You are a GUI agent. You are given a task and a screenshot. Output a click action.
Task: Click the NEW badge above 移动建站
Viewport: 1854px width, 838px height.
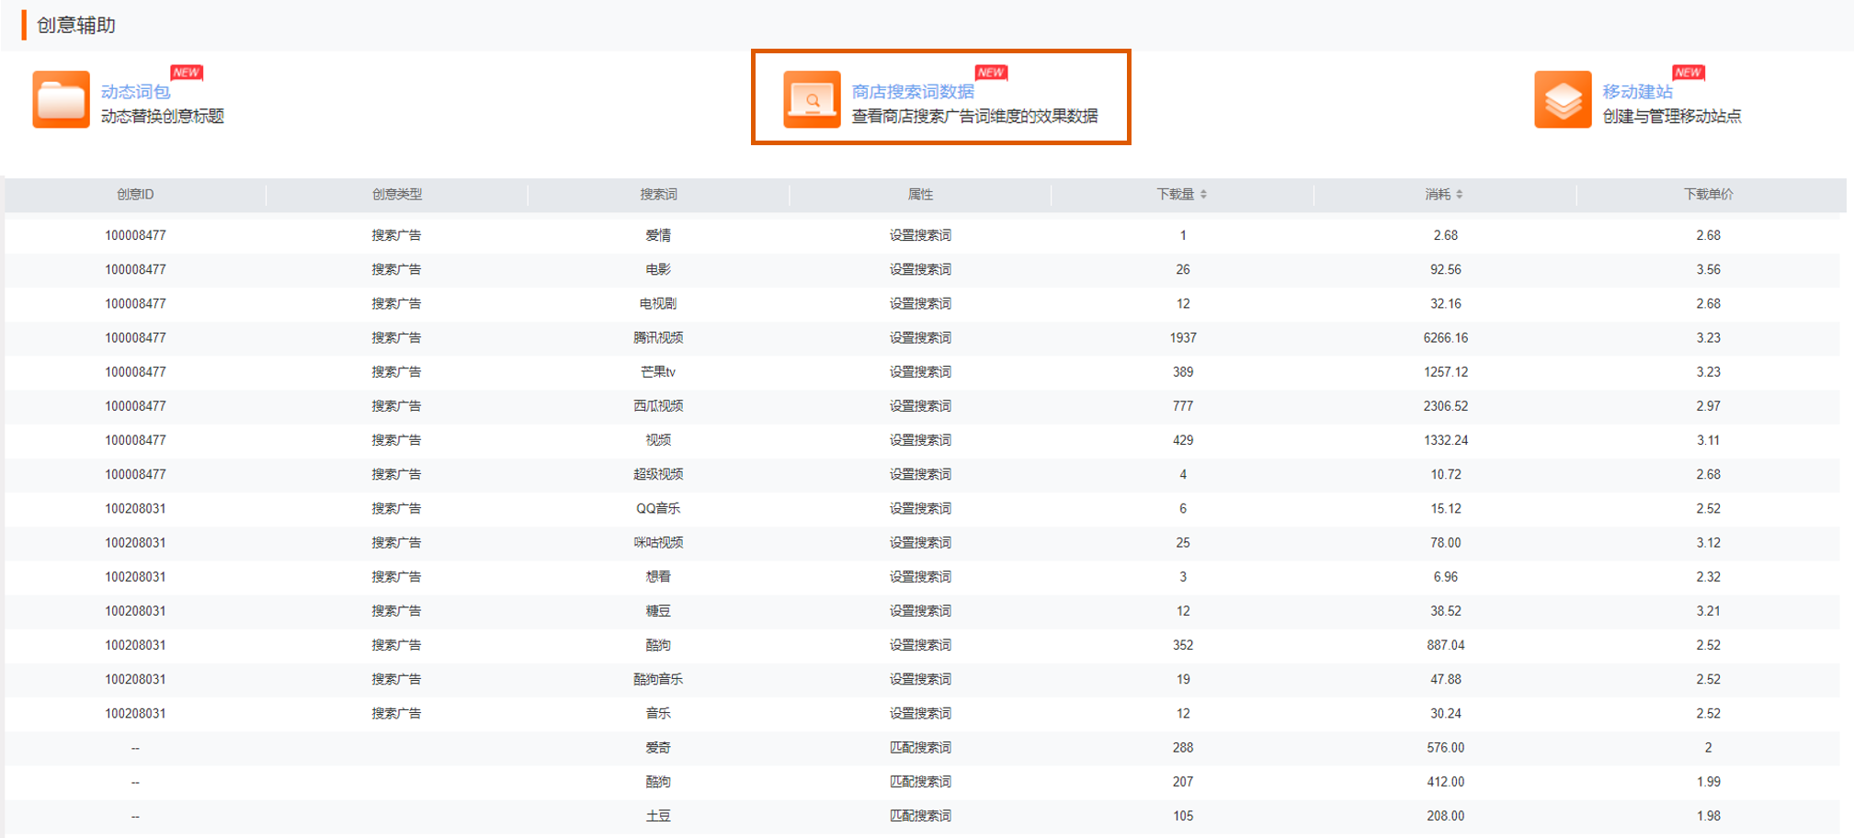click(1689, 73)
